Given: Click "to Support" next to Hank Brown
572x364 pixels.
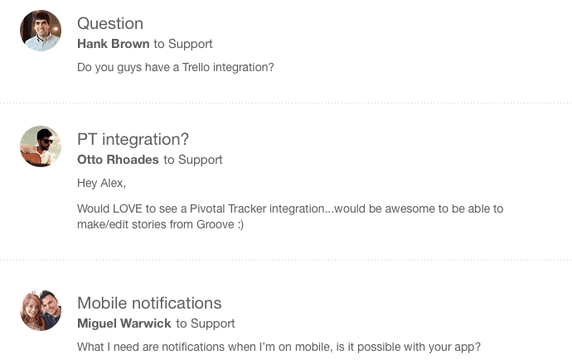Looking at the screenshot, I should coord(183,44).
